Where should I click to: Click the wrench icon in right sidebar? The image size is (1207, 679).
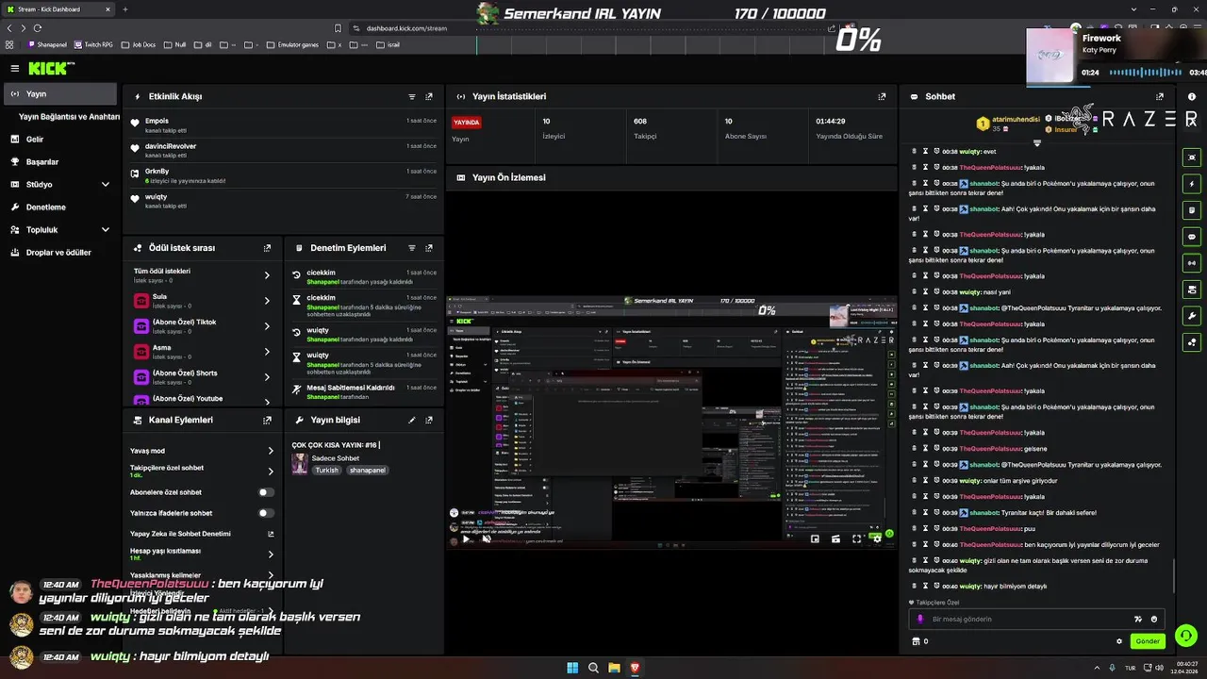point(1192,316)
